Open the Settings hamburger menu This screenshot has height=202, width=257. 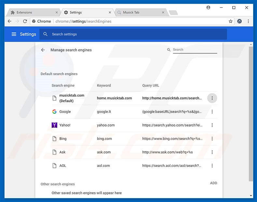click(x=14, y=34)
